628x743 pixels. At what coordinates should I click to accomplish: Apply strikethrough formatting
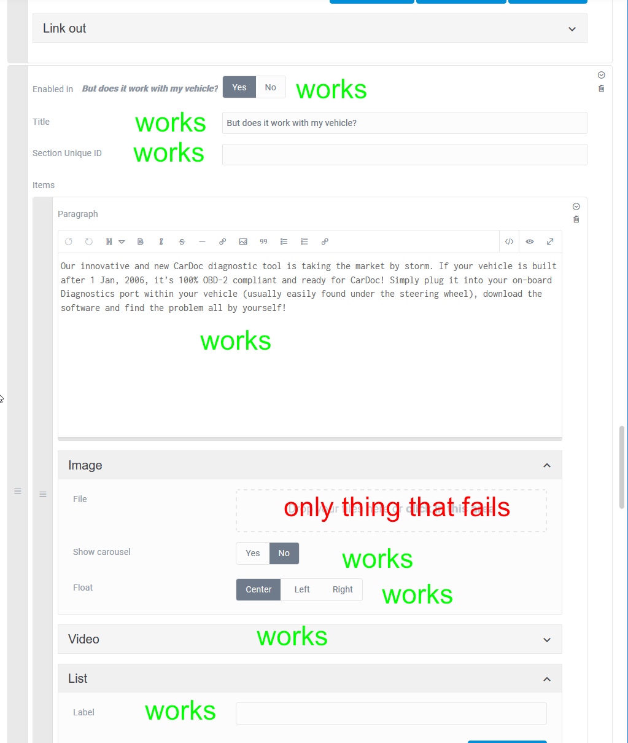click(182, 242)
